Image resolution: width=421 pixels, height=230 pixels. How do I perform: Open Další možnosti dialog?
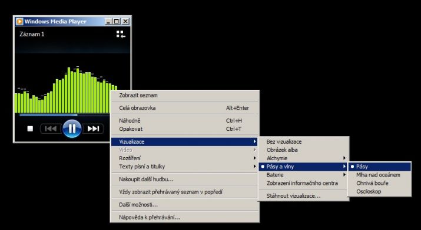[x=184, y=205]
